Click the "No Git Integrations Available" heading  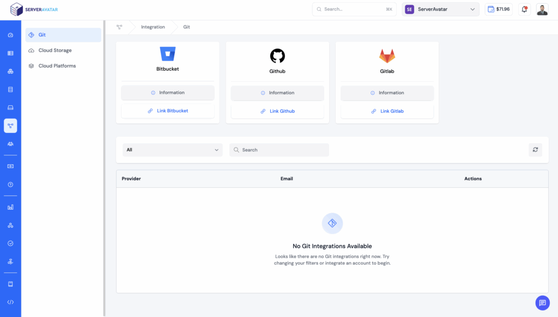pos(332,246)
